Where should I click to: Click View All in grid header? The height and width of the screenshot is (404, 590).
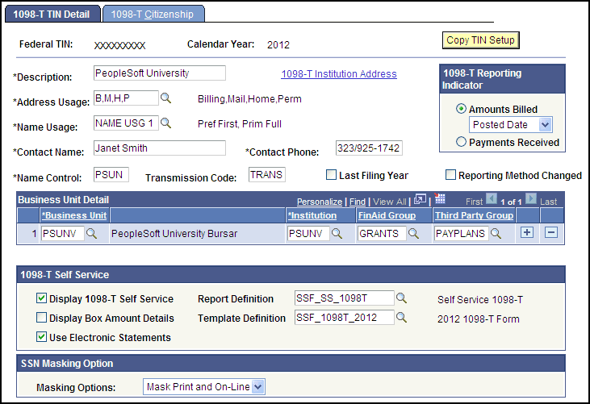(x=390, y=202)
